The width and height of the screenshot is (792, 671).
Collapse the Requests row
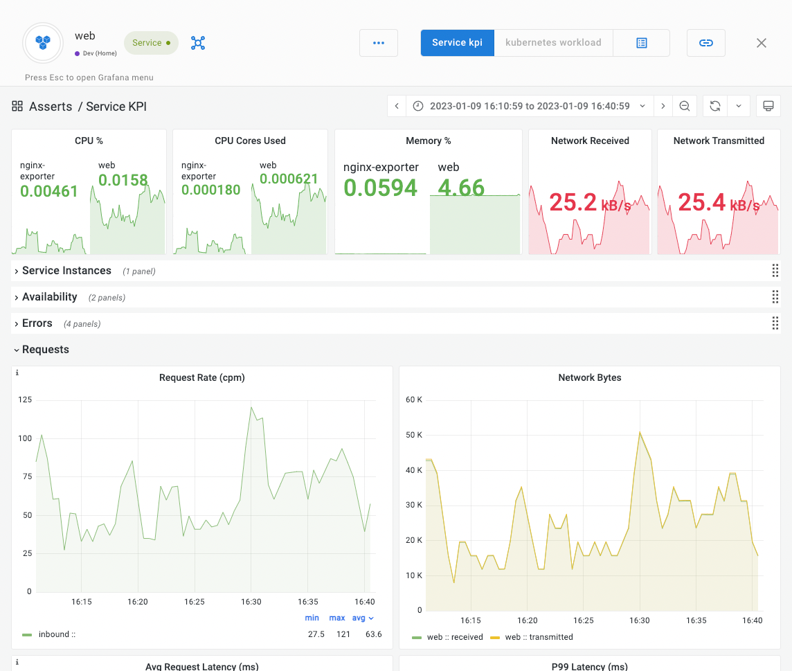point(45,350)
